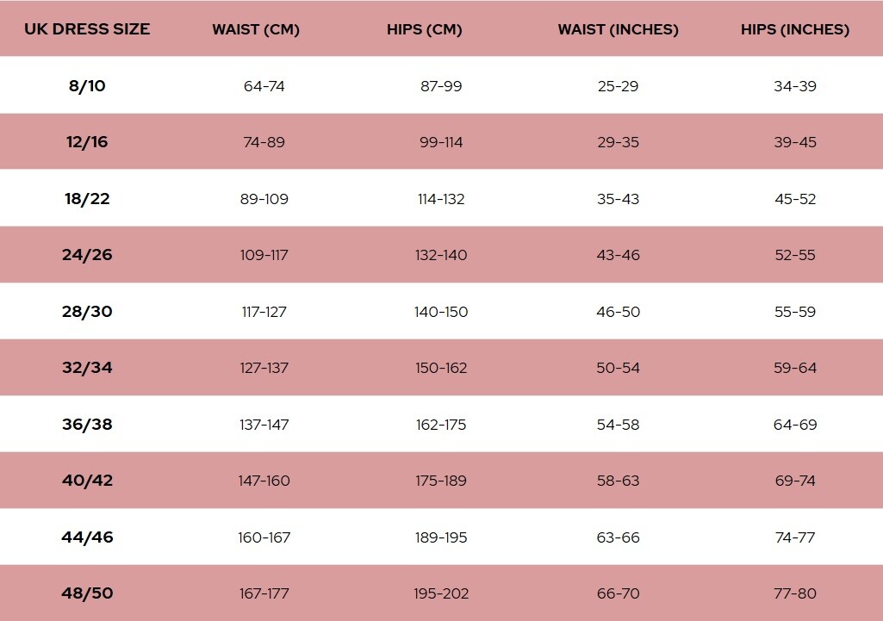Image resolution: width=883 pixels, height=621 pixels.
Task: Click the HIPS (CM) header
Action: pyautogui.click(x=424, y=30)
